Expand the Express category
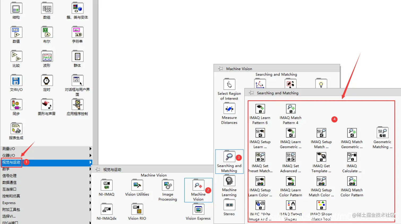 46,203
